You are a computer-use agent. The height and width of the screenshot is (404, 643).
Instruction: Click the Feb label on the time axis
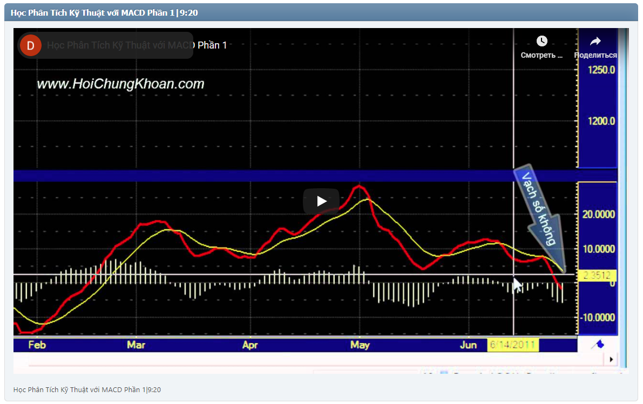[37, 345]
